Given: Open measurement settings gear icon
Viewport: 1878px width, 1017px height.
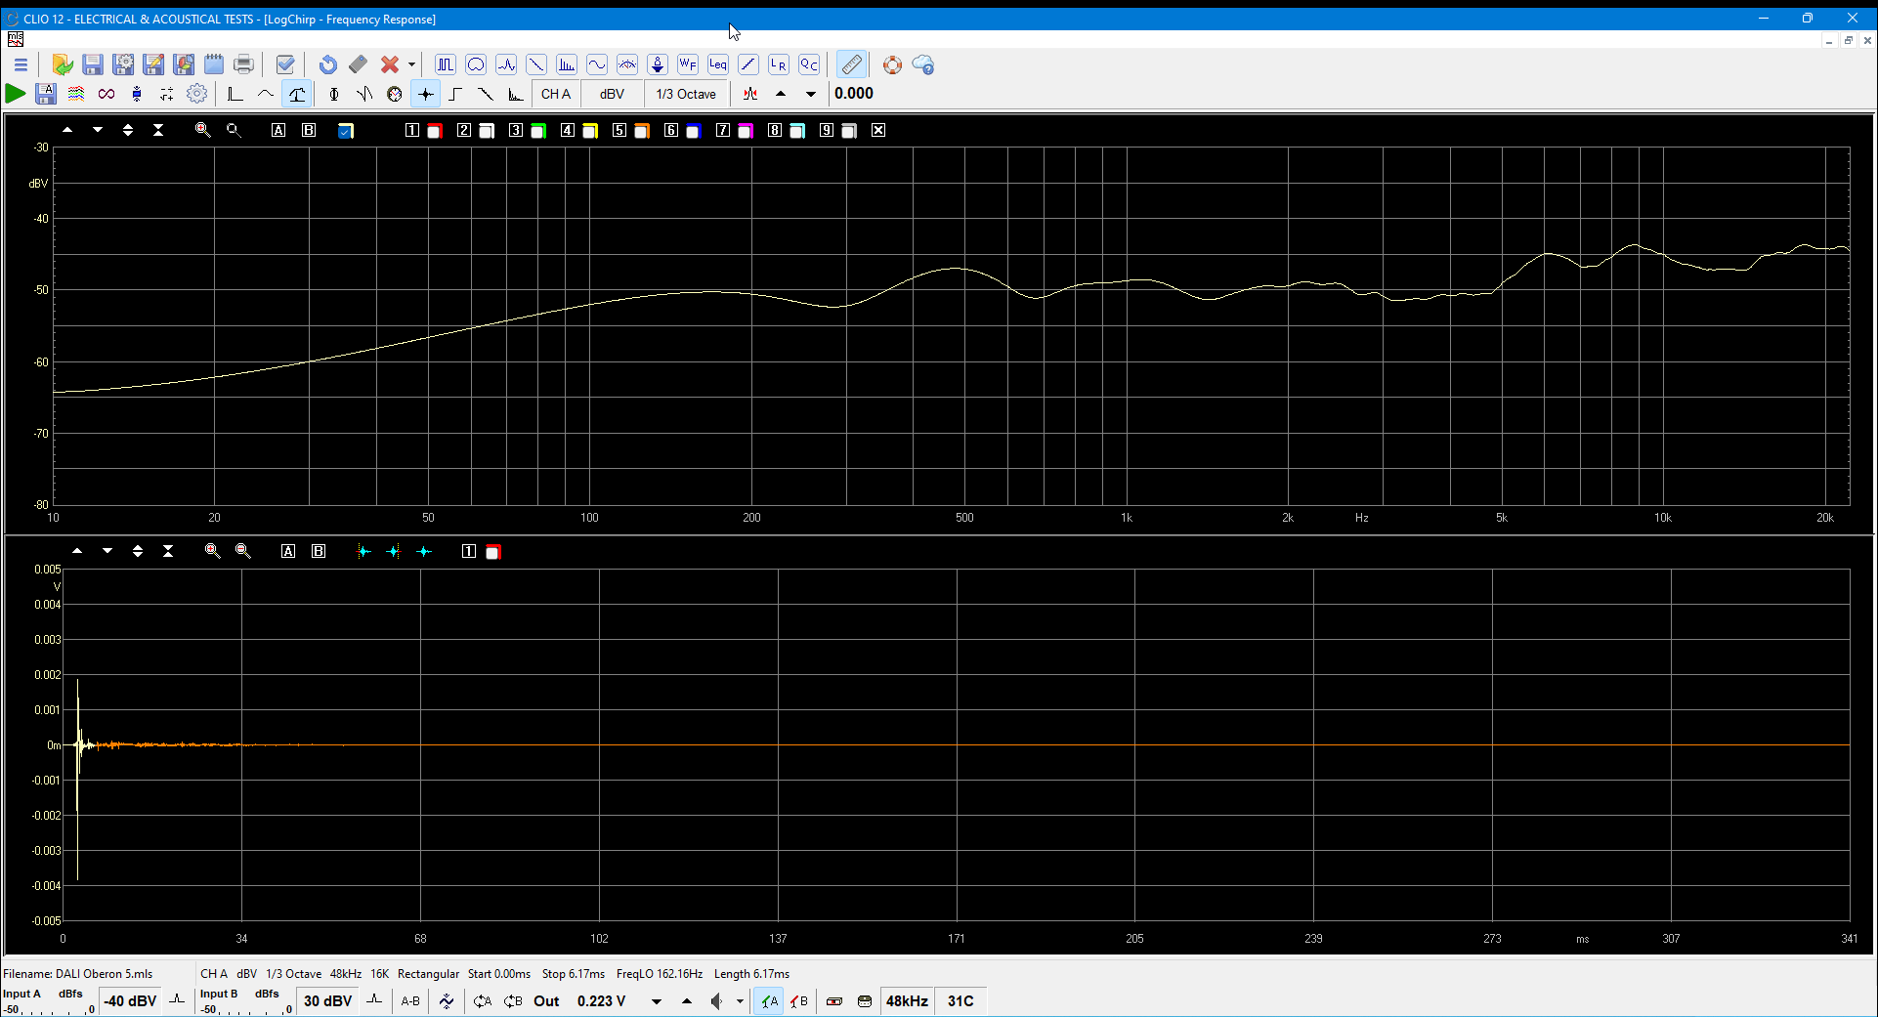Looking at the screenshot, I should coord(197,94).
